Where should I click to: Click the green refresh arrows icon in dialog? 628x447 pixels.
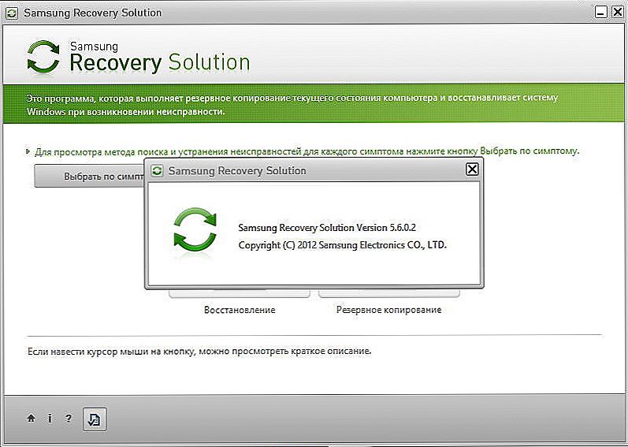(195, 230)
